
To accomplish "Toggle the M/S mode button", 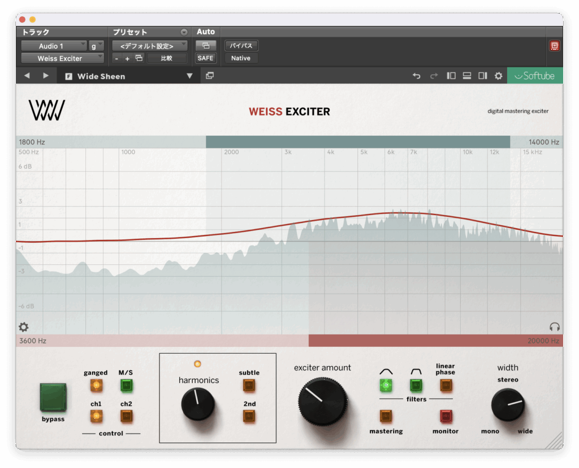I will (x=126, y=385).
